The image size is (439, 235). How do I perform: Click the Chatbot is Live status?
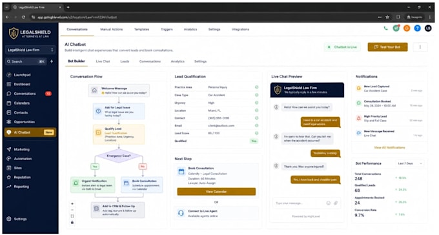coord(342,47)
